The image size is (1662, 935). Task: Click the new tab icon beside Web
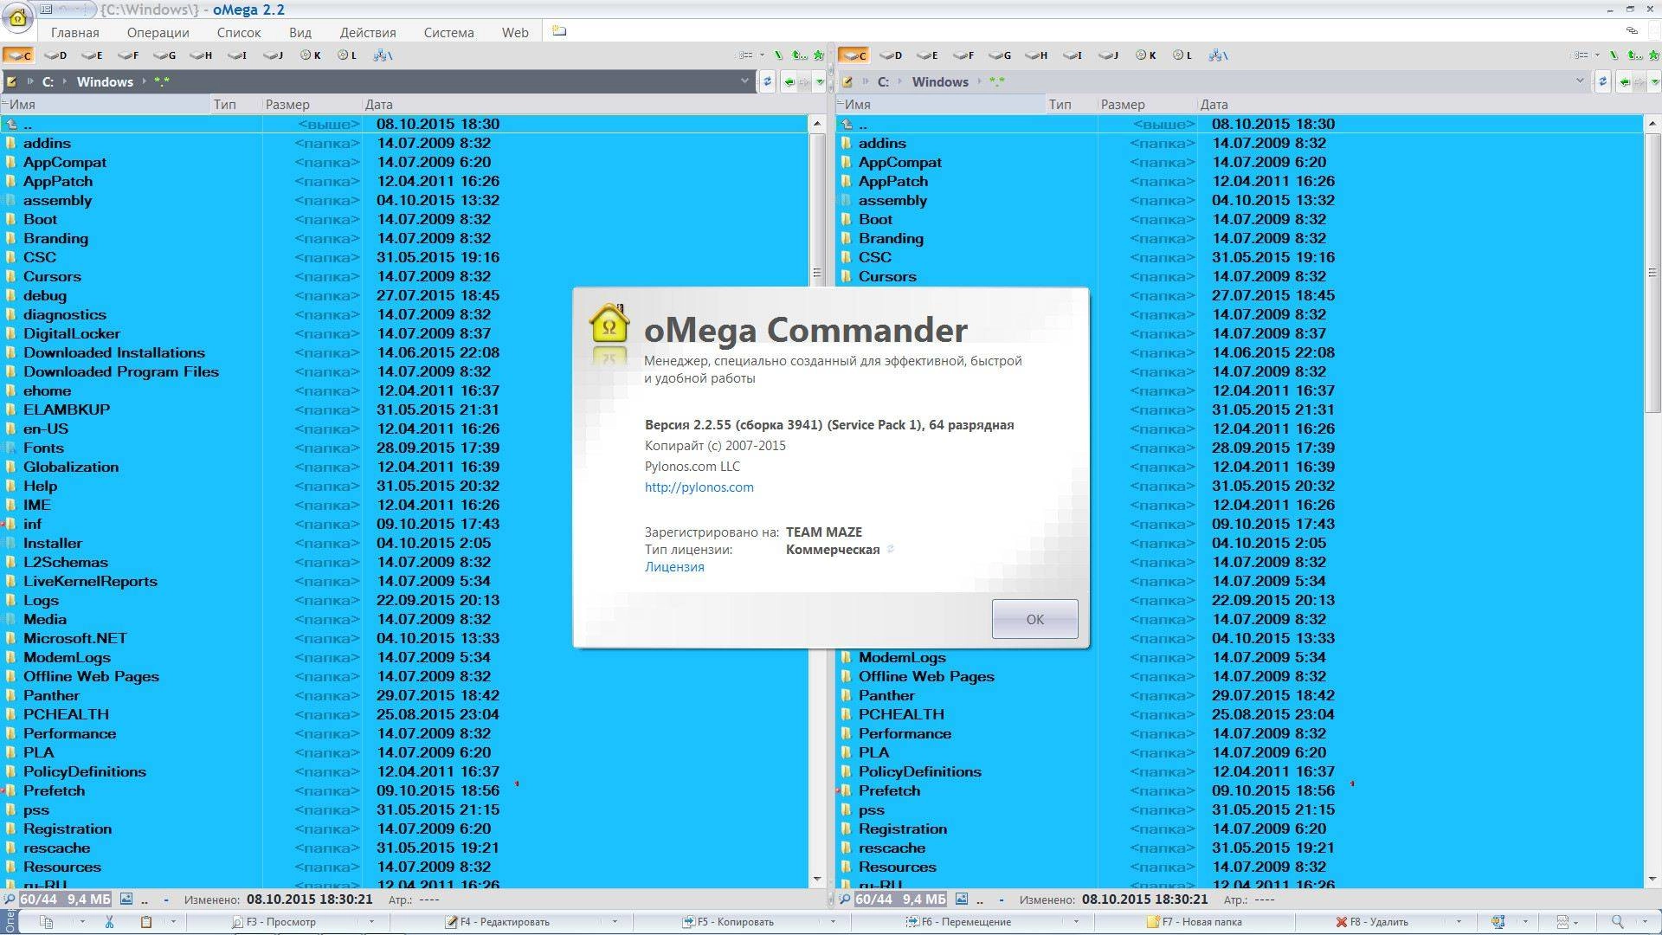(x=559, y=31)
